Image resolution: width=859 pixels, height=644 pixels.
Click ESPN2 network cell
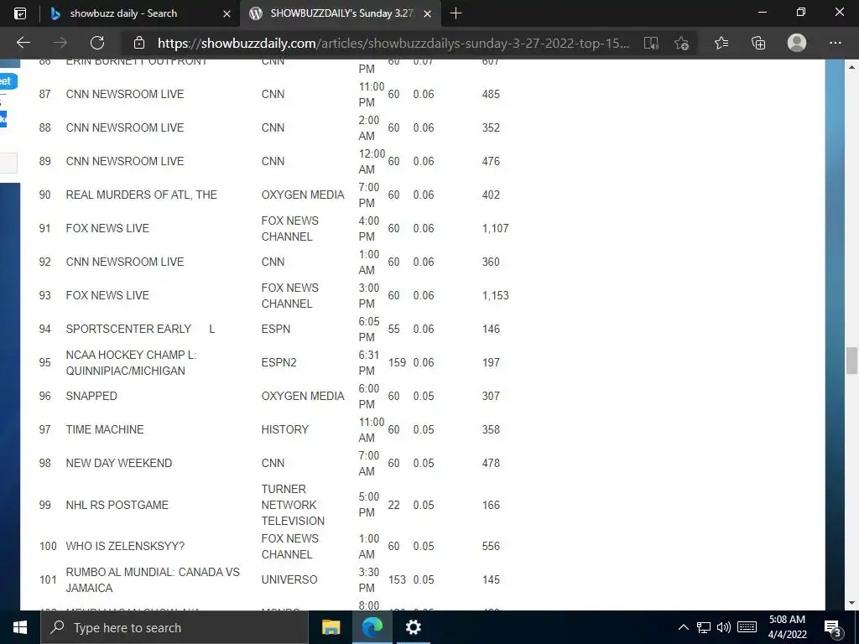click(x=279, y=362)
